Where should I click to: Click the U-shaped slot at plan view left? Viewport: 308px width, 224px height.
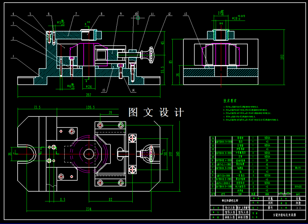(x=27, y=154)
